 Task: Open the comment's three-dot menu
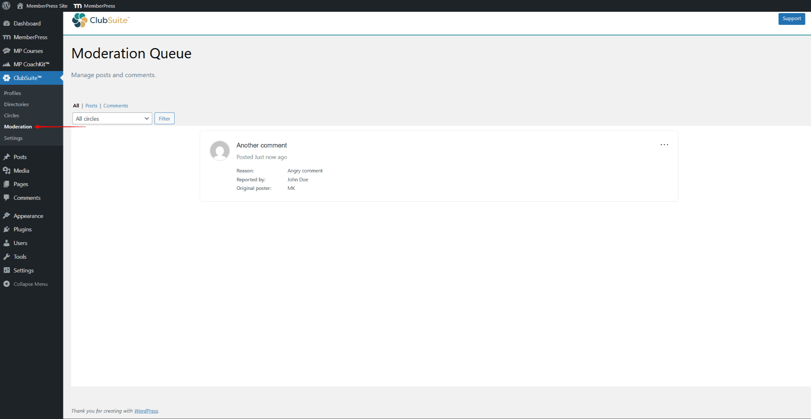click(664, 145)
